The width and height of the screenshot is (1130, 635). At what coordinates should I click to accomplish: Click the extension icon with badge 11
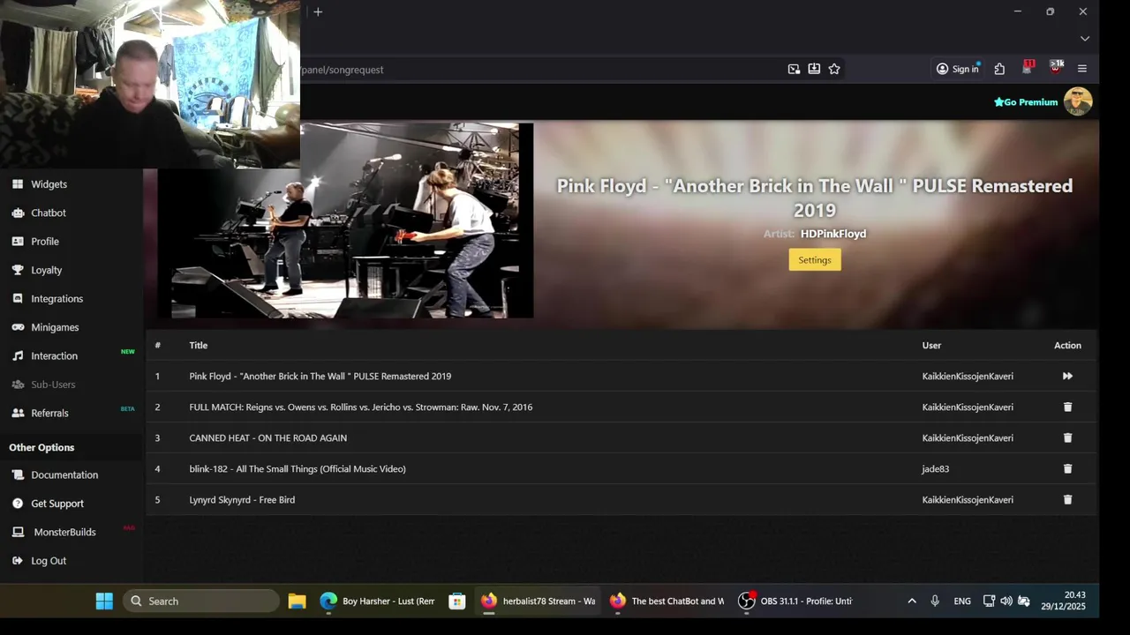coord(1028,68)
